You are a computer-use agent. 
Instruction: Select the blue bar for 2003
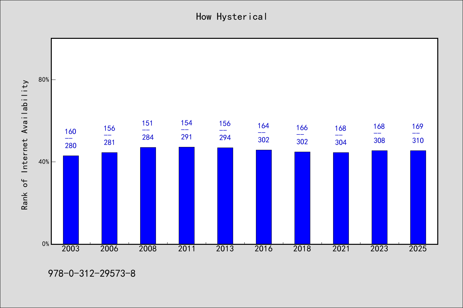71,200
